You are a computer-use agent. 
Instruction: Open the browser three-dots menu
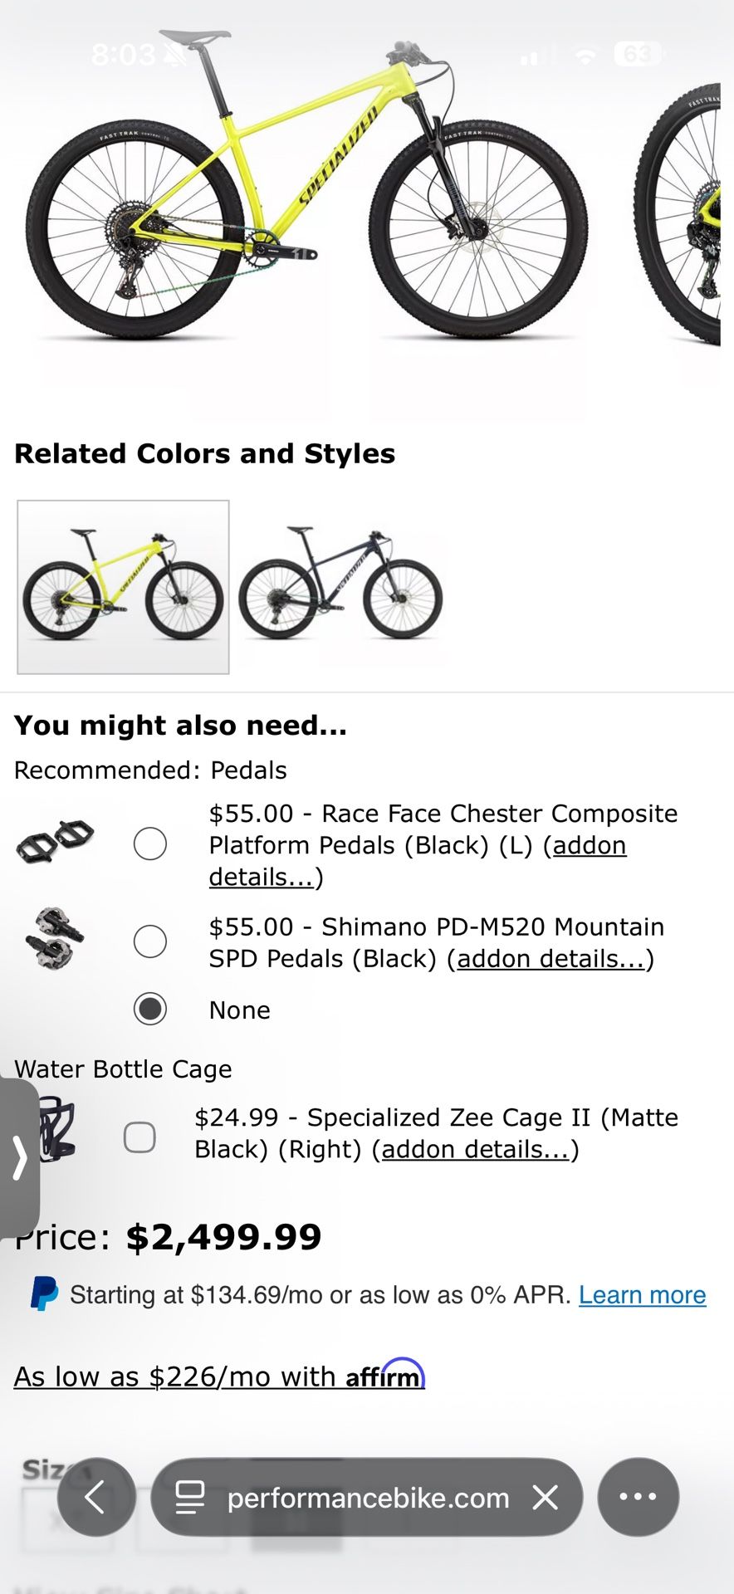[638, 1498]
